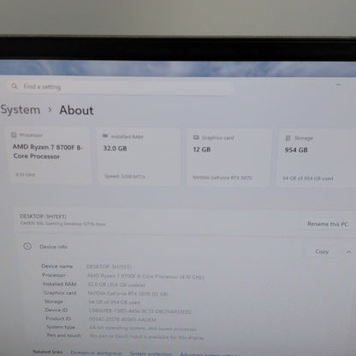Click the Storage drive icon

[288, 138]
